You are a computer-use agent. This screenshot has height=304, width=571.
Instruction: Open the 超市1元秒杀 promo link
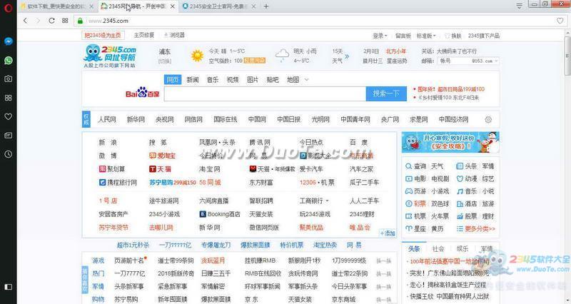[x=133, y=245]
